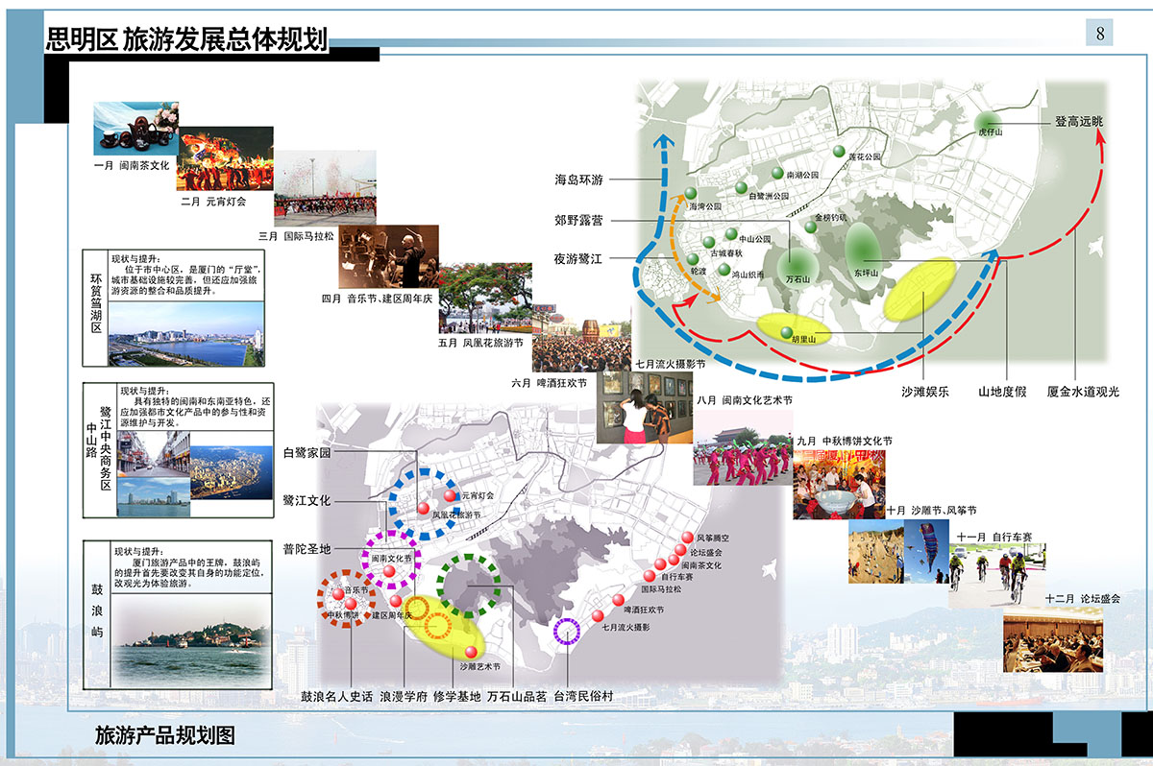Image resolution: width=1153 pixels, height=766 pixels.
Task: Click the red 元宵灯会 festival marker
Action: (450, 495)
